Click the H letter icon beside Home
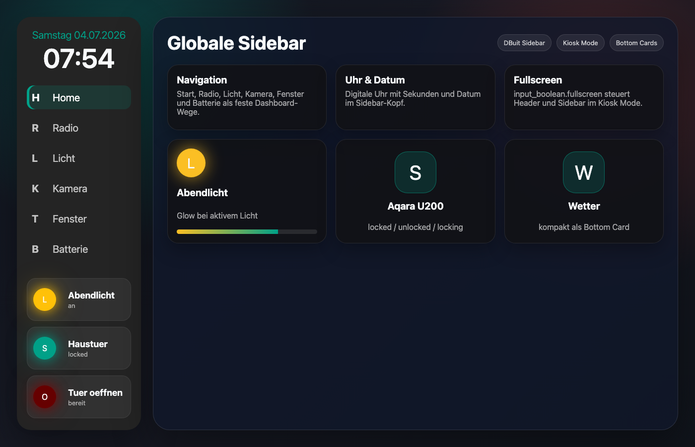Image resolution: width=695 pixels, height=447 pixels. tap(36, 98)
